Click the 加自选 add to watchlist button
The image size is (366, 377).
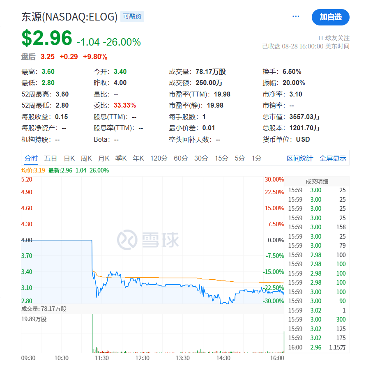(x=330, y=17)
